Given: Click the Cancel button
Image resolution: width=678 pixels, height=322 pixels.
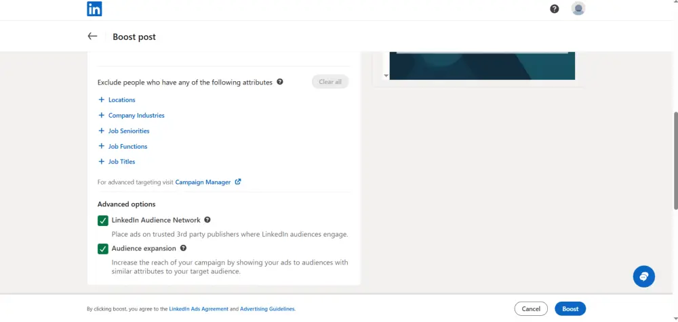Looking at the screenshot, I should click(531, 308).
